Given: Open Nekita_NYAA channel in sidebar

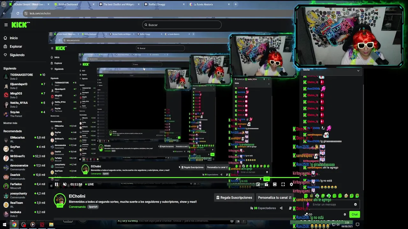Looking at the screenshot, I should pyautogui.click(x=24, y=104).
